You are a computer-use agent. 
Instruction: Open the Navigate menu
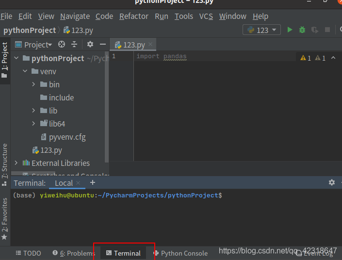pyautogui.click(x=75, y=16)
